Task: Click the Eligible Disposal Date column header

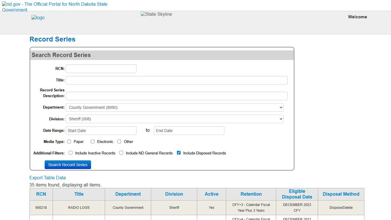Action: pyautogui.click(x=297, y=194)
